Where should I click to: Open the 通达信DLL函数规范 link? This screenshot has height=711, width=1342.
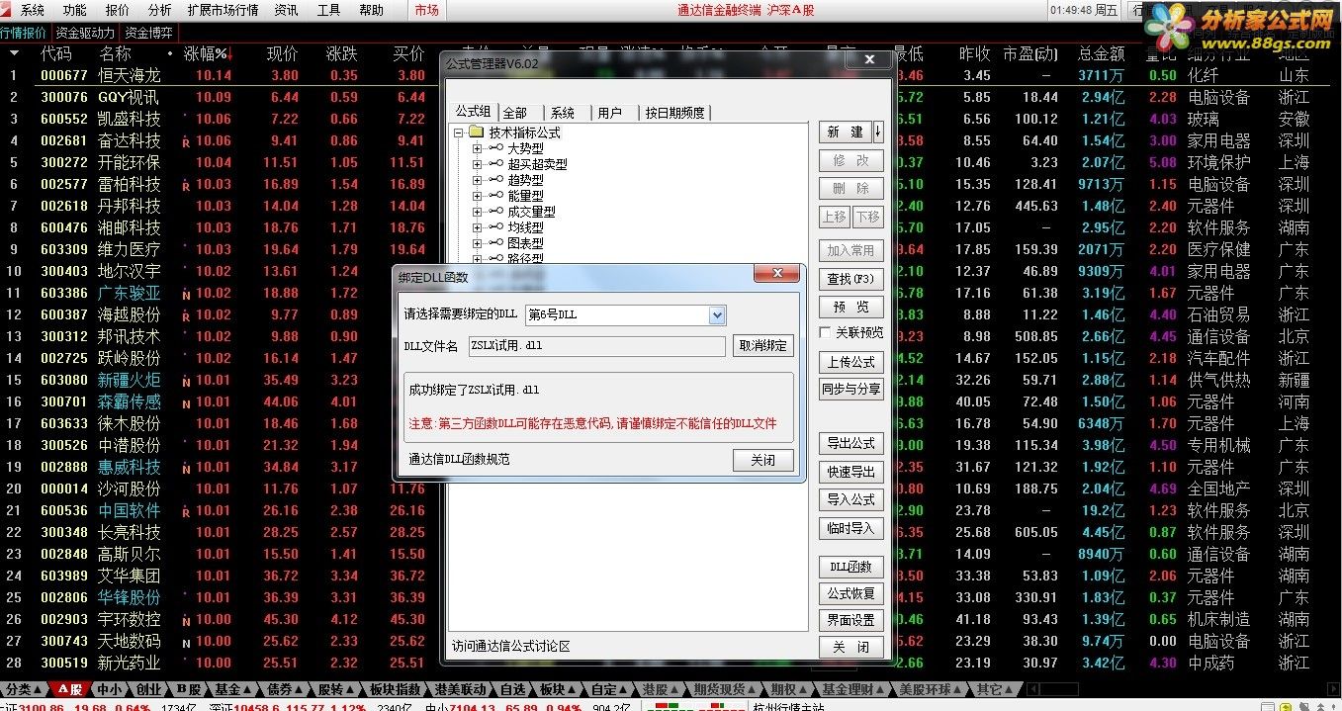tap(459, 460)
